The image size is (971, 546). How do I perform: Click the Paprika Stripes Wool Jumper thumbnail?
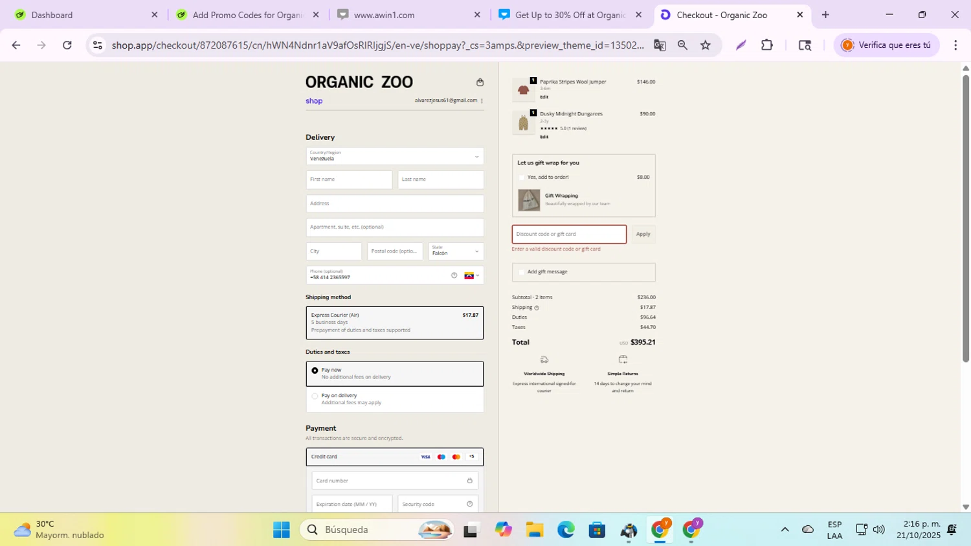click(523, 90)
